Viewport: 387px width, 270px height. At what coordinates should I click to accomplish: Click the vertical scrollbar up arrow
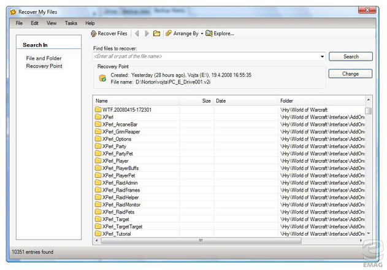368,100
